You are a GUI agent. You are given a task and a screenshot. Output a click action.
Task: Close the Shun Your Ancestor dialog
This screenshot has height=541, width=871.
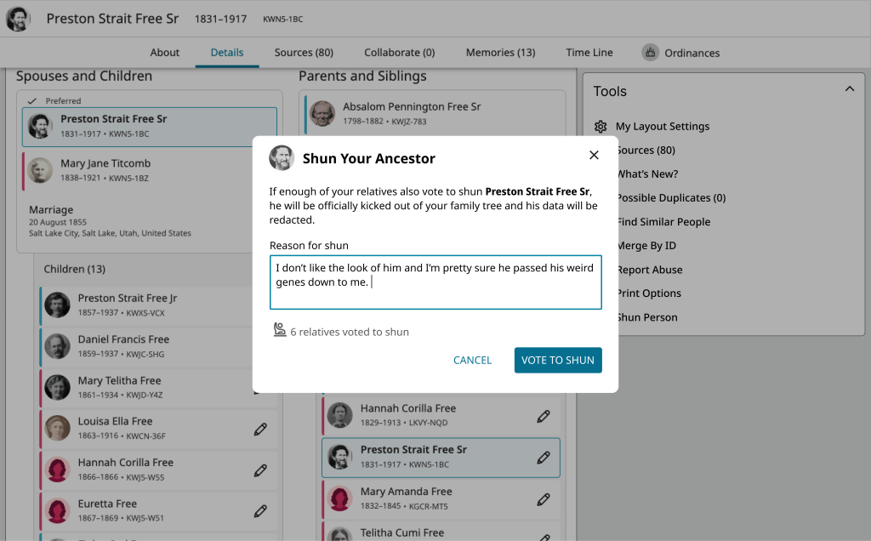(x=594, y=155)
